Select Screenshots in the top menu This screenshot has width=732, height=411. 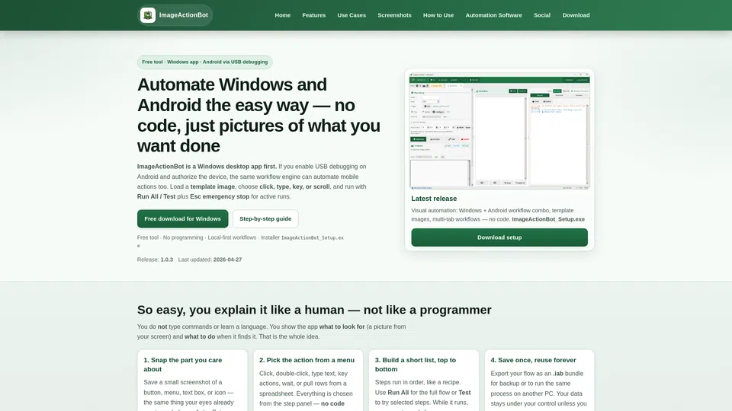[394, 15]
